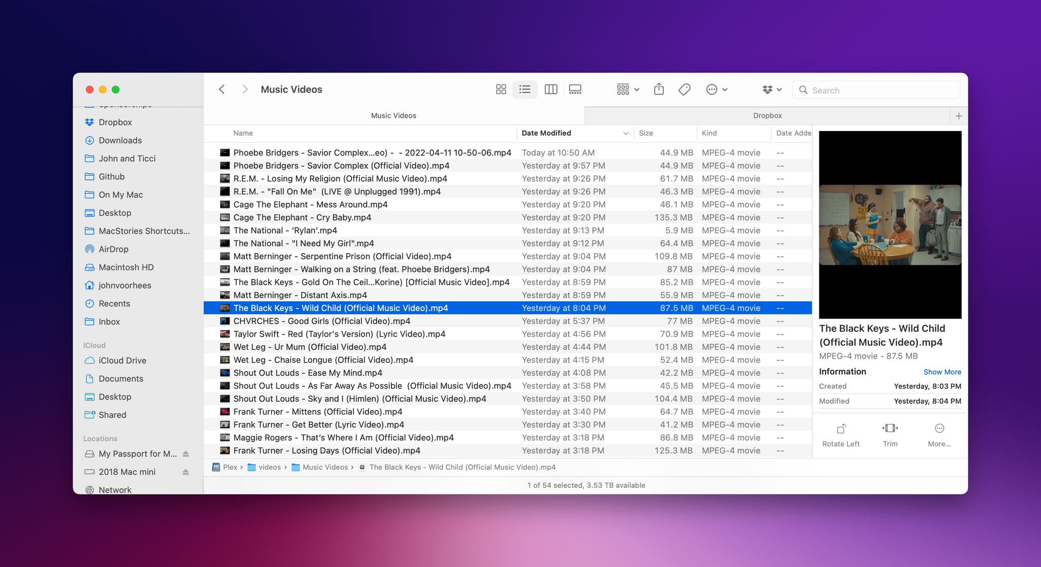The width and height of the screenshot is (1041, 567).
Task: Select Frank Turner Mittens video file
Action: tap(508, 412)
